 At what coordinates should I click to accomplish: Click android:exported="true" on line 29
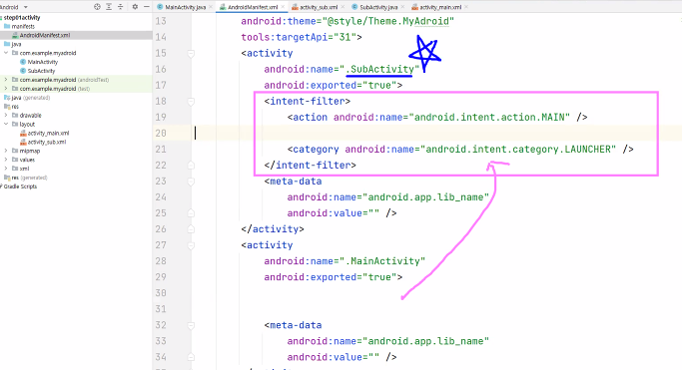point(331,277)
